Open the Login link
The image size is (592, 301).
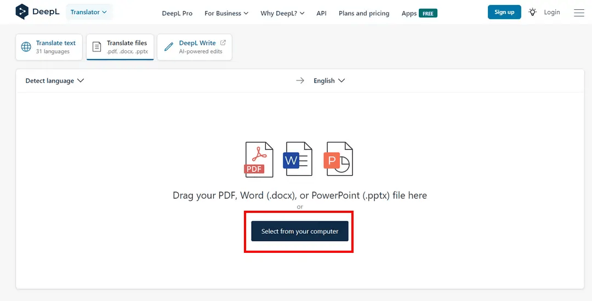point(552,12)
